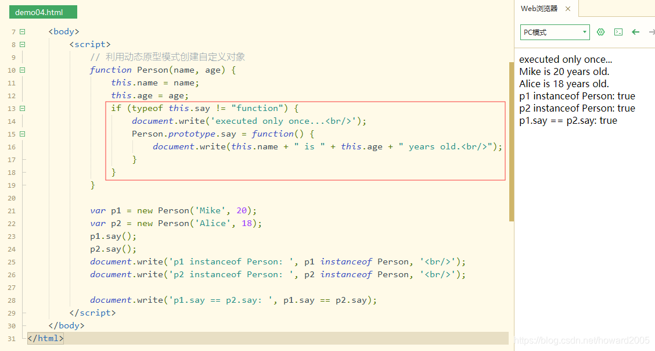655x351 pixels.
Task: Click the closing </script> tag
Action: click(93, 313)
